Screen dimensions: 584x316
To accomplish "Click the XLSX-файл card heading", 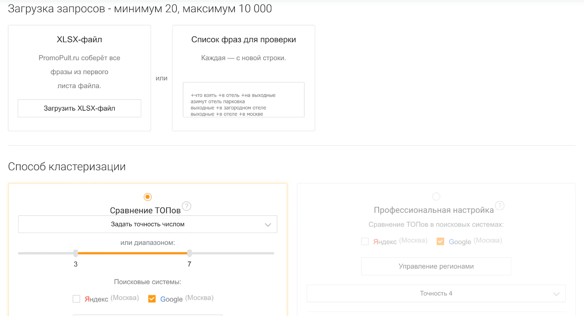I will pyautogui.click(x=80, y=39).
